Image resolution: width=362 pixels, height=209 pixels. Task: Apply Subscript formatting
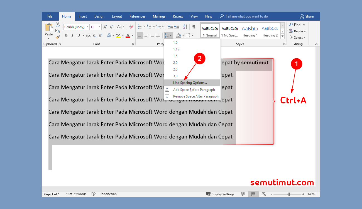(94, 35)
